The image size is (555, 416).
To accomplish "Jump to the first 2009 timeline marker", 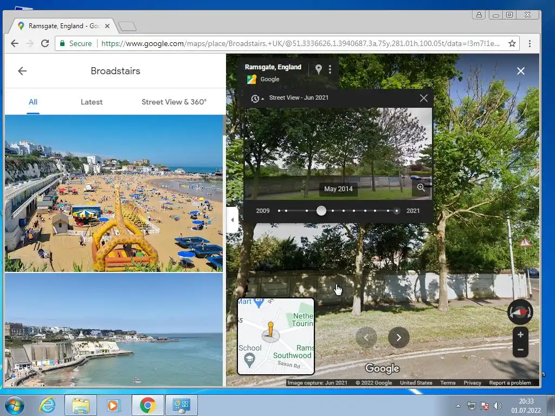I will click(x=279, y=211).
